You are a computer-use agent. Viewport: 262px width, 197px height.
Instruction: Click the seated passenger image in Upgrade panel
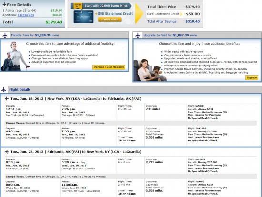point(149,70)
